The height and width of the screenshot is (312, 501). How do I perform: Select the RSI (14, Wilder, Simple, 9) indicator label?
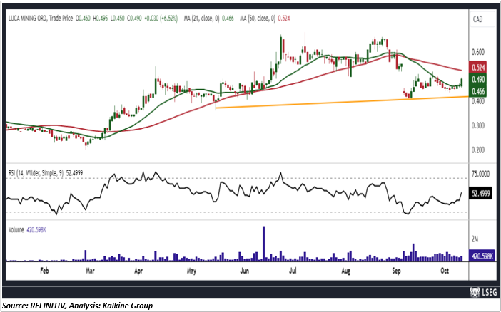tap(46, 173)
